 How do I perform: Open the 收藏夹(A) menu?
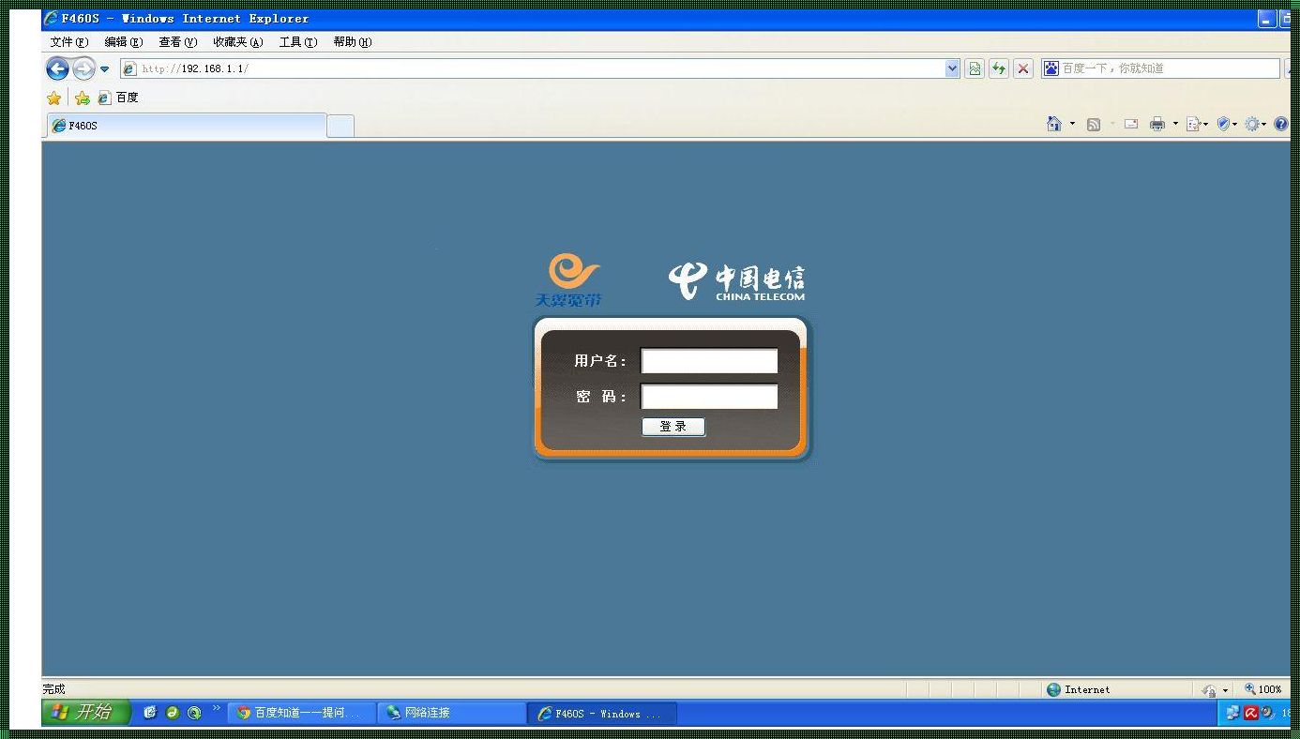(237, 42)
